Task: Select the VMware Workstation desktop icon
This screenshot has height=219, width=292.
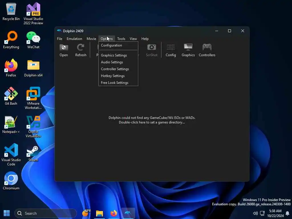Action: 33,98
